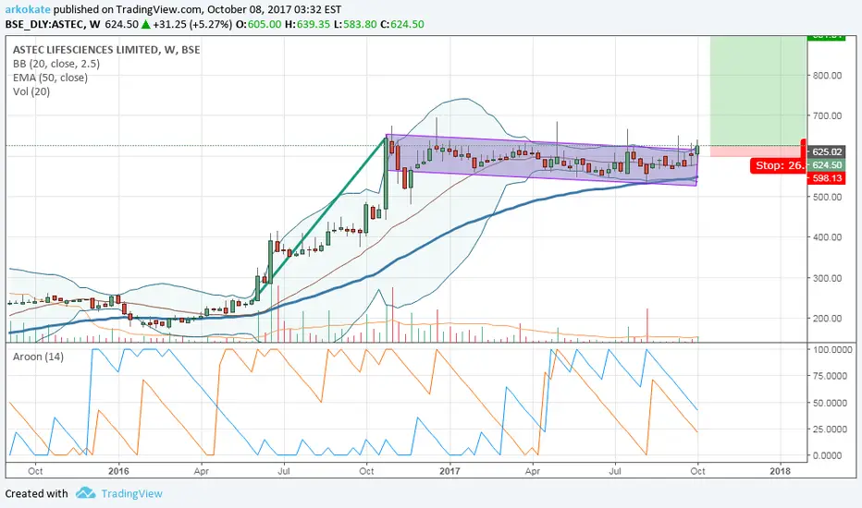Click the TradingView logo icon
This screenshot has height=508, width=862.
(85, 492)
